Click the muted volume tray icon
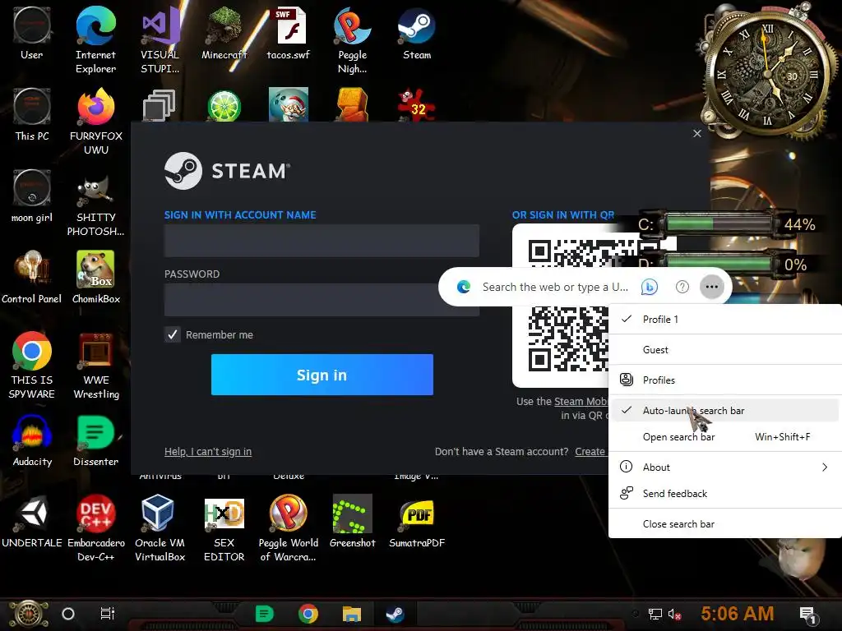The width and height of the screenshot is (842, 631). (675, 615)
